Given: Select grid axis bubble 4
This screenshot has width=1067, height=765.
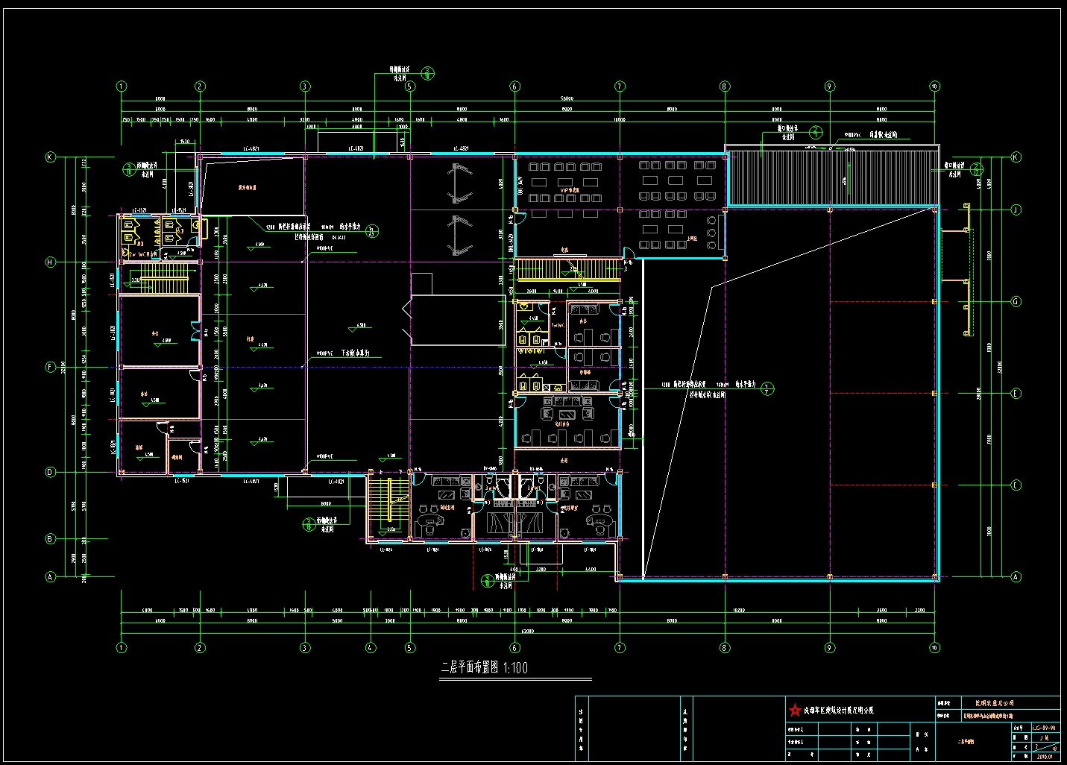Looking at the screenshot, I should pos(371,647).
